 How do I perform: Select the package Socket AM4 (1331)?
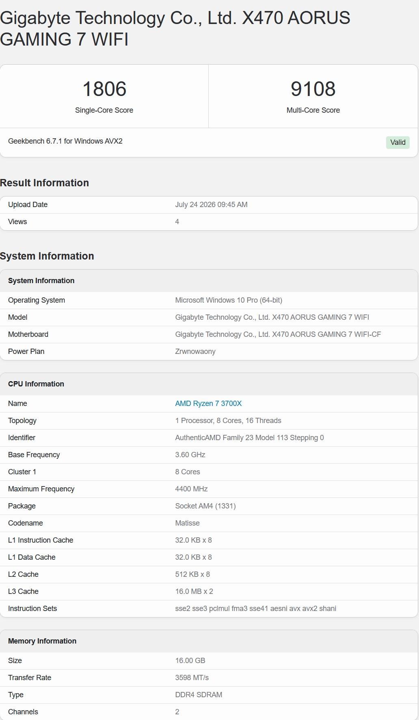(x=205, y=506)
